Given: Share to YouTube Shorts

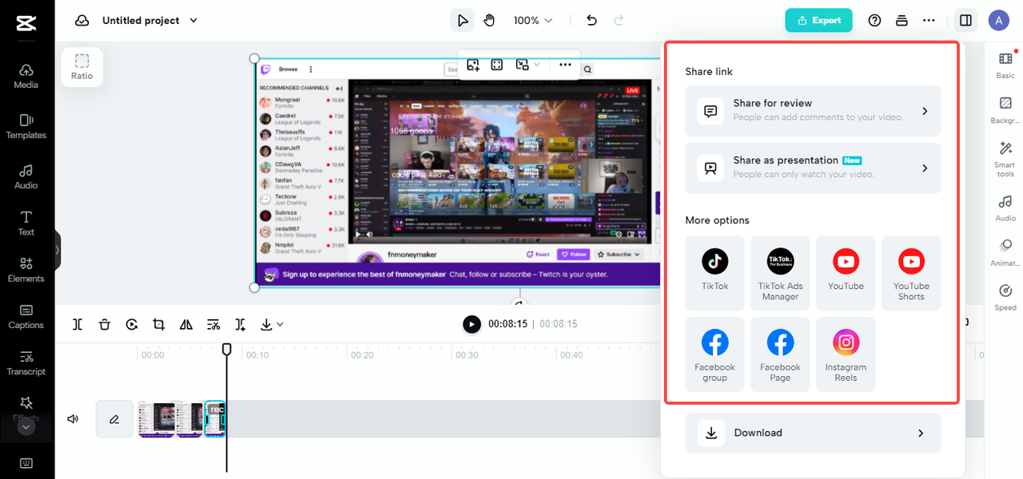Looking at the screenshot, I should tap(911, 273).
